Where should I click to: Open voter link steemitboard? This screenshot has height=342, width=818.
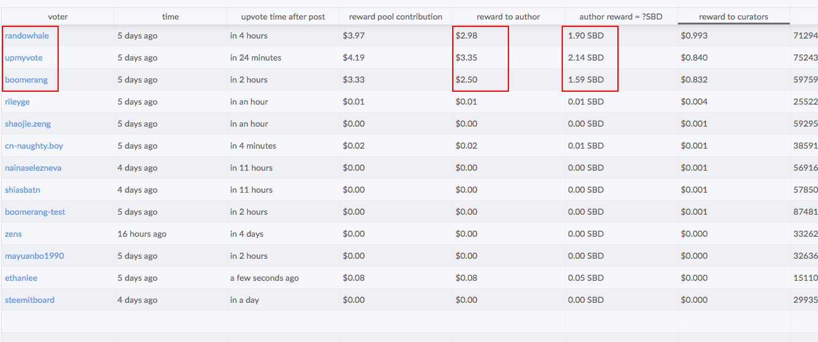30,300
